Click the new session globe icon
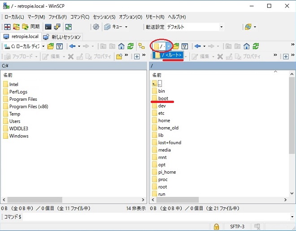296x231 pixels. (248, 27)
